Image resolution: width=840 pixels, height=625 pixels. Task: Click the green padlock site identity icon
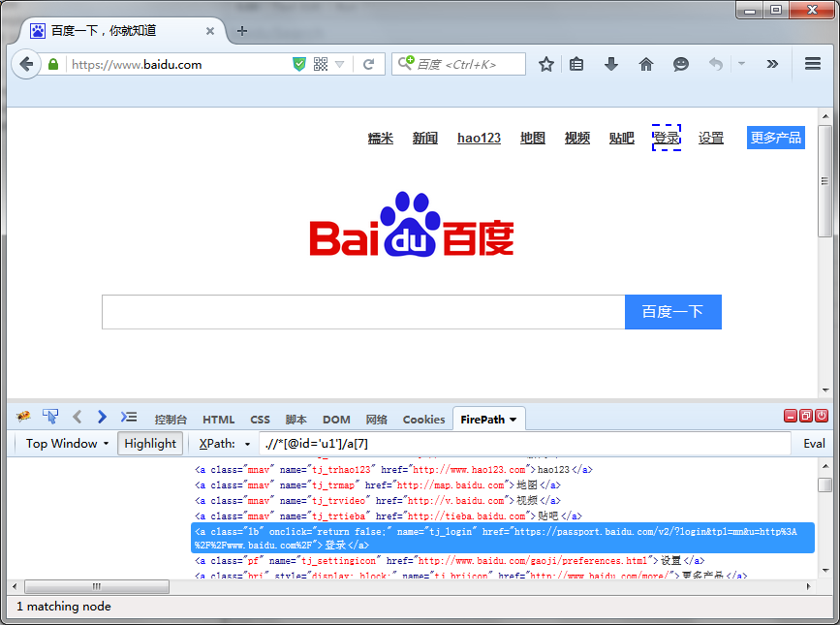point(53,64)
